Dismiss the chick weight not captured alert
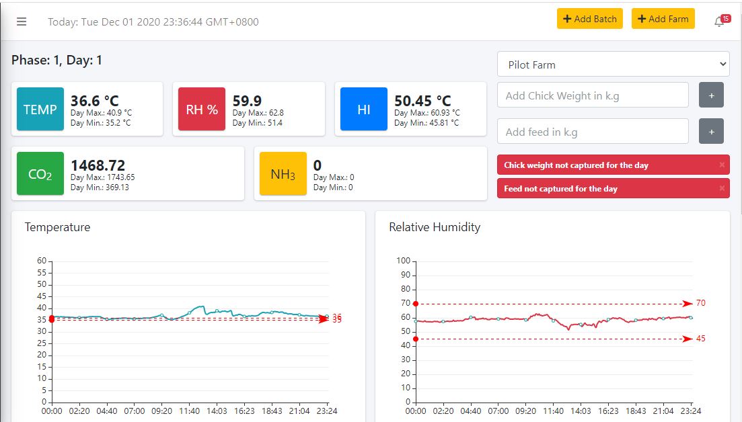Screen dimensions: 742x422 (722, 165)
